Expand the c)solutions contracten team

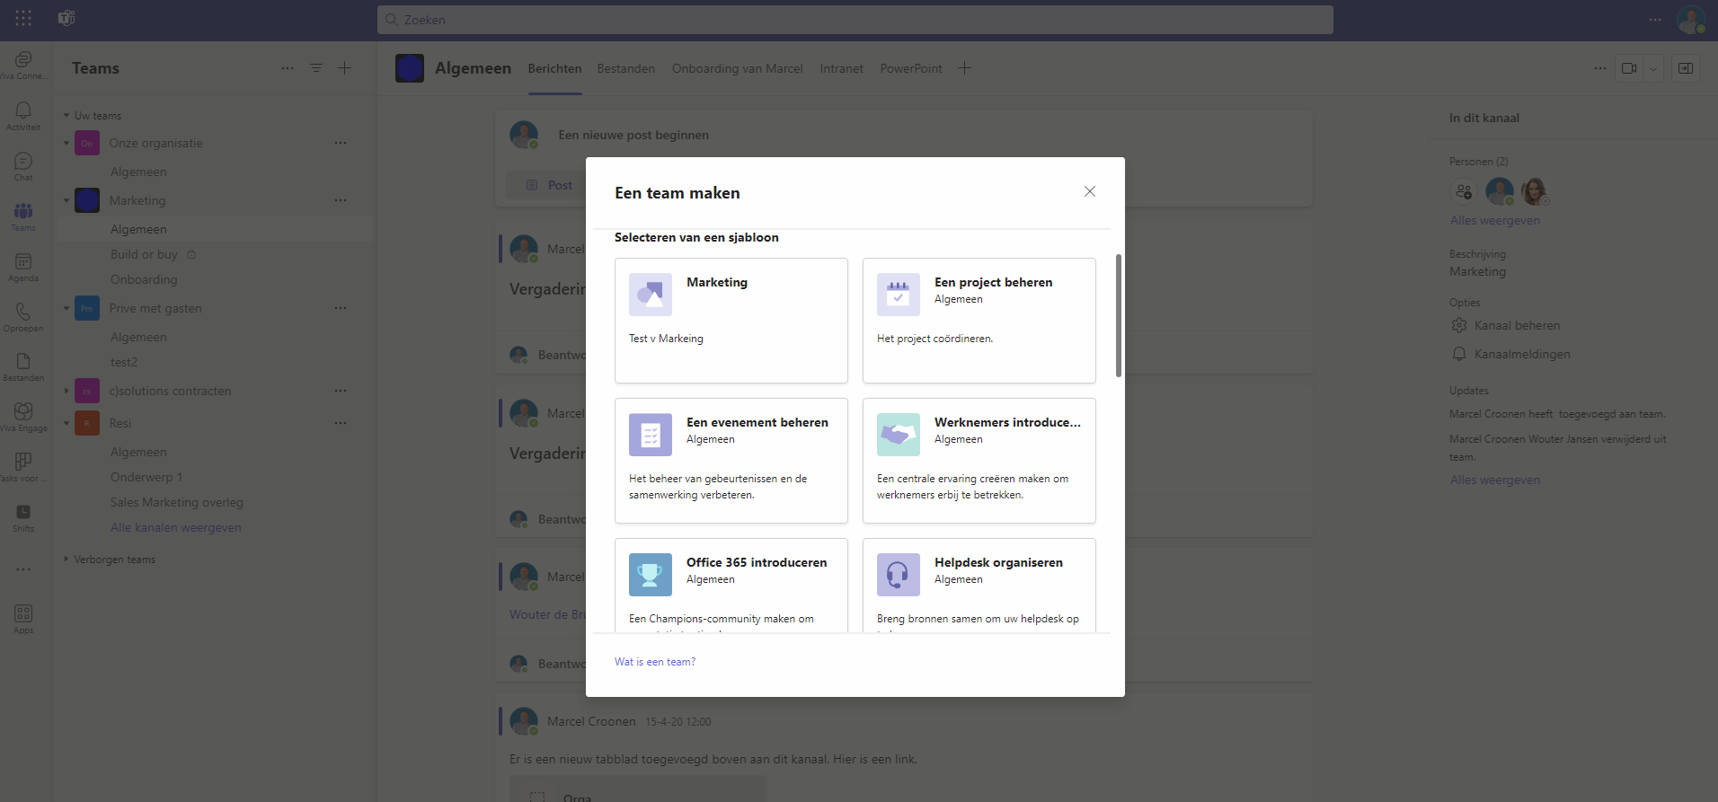point(66,391)
